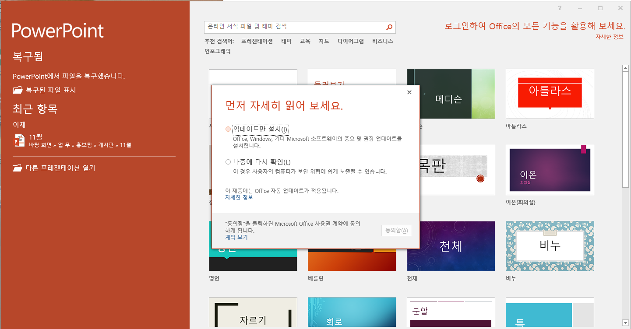Search suggested term 인포그래픽
This screenshot has height=329, width=631.
tap(218, 51)
